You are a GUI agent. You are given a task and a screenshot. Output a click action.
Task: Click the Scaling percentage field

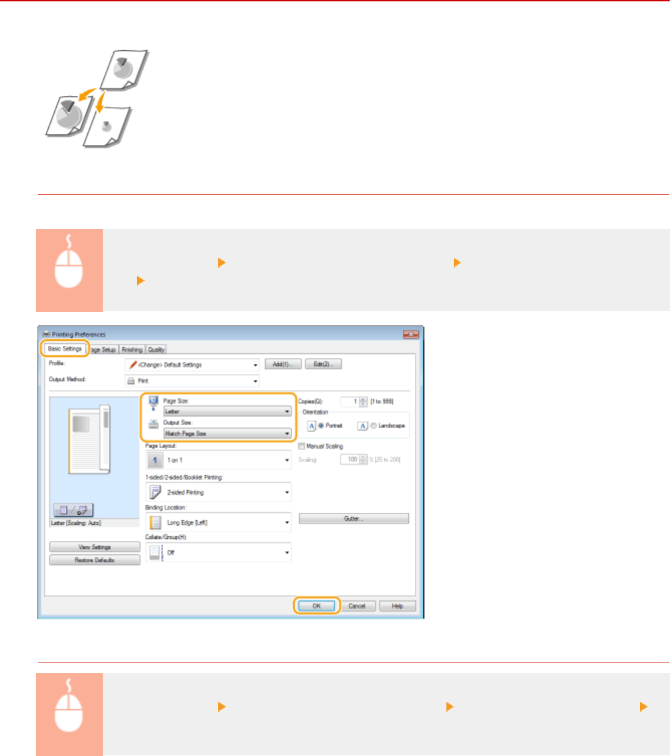tap(350, 459)
